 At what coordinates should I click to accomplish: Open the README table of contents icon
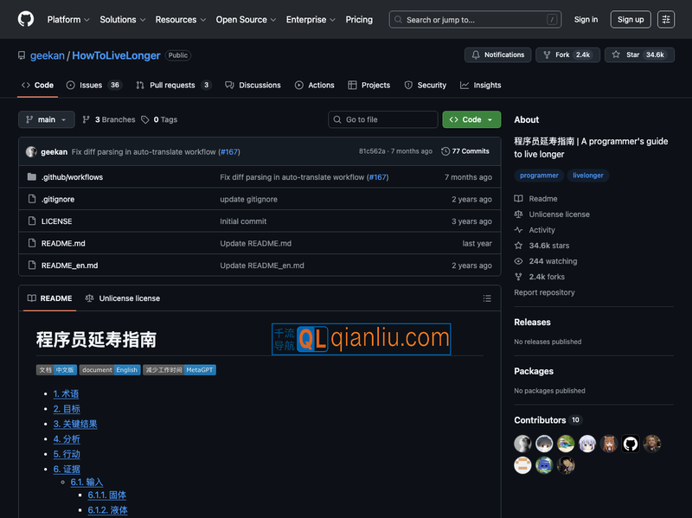[487, 298]
